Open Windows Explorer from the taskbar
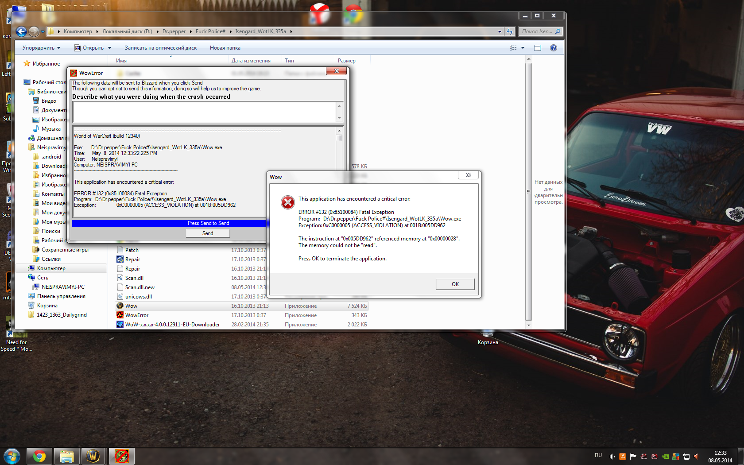744x465 pixels. (66, 456)
